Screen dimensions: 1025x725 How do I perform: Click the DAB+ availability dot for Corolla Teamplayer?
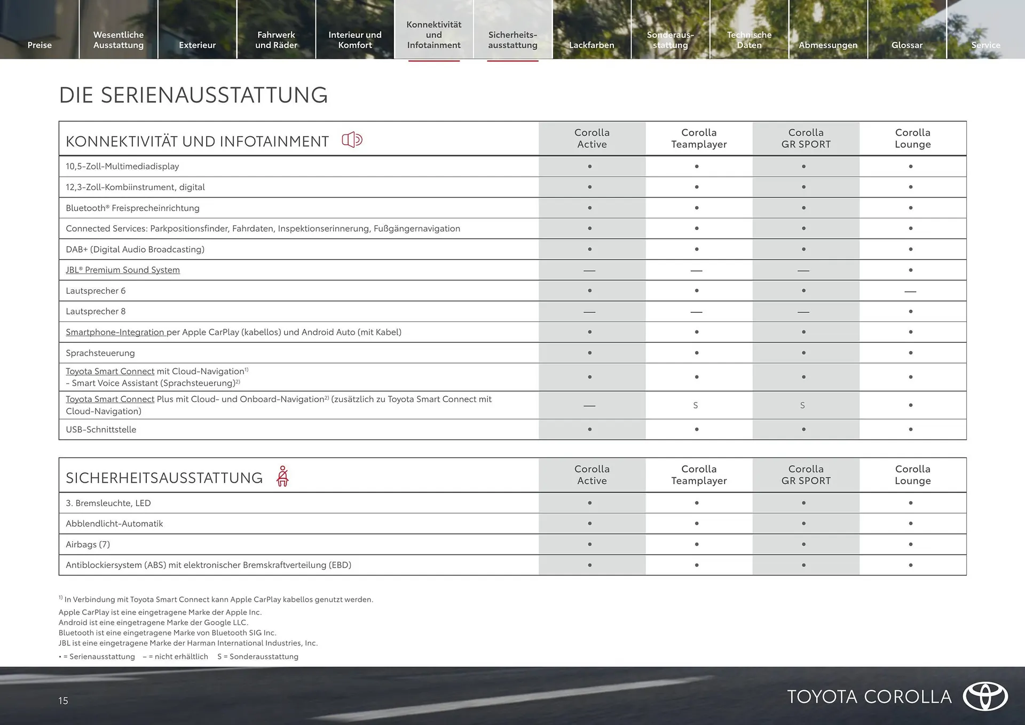pyautogui.click(x=696, y=249)
